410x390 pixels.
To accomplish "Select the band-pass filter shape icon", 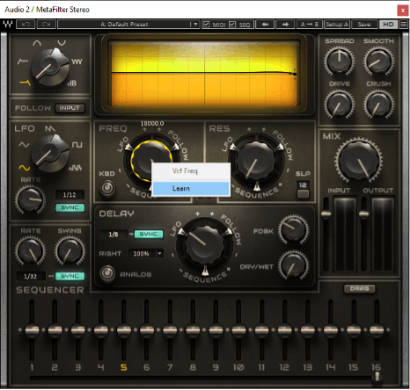I will point(37,43).
